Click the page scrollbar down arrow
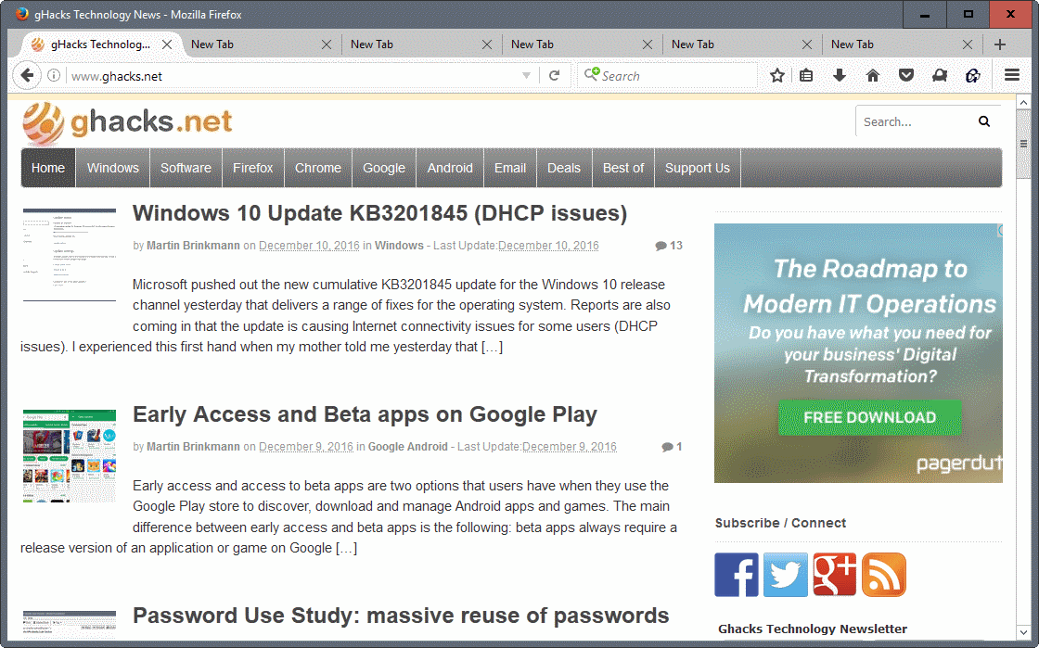This screenshot has width=1039, height=648. tap(1024, 633)
